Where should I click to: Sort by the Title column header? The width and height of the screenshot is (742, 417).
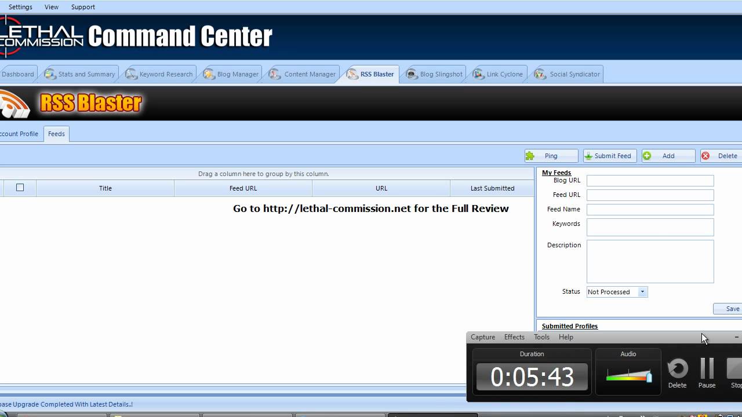coord(105,188)
